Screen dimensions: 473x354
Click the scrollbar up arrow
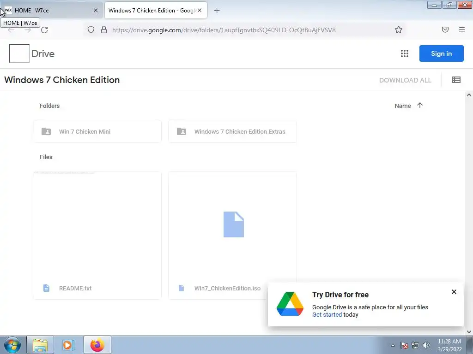pos(469,95)
